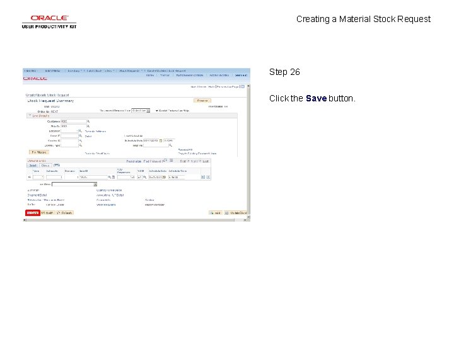Click Copy to Existing Demand Lines link
454x340 pixels.
[x=197, y=154]
